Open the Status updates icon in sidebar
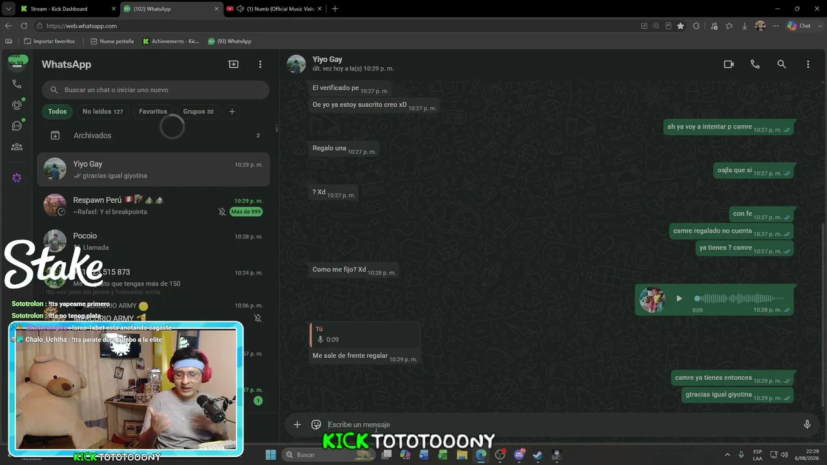The height and width of the screenshot is (465, 827). tap(17, 105)
